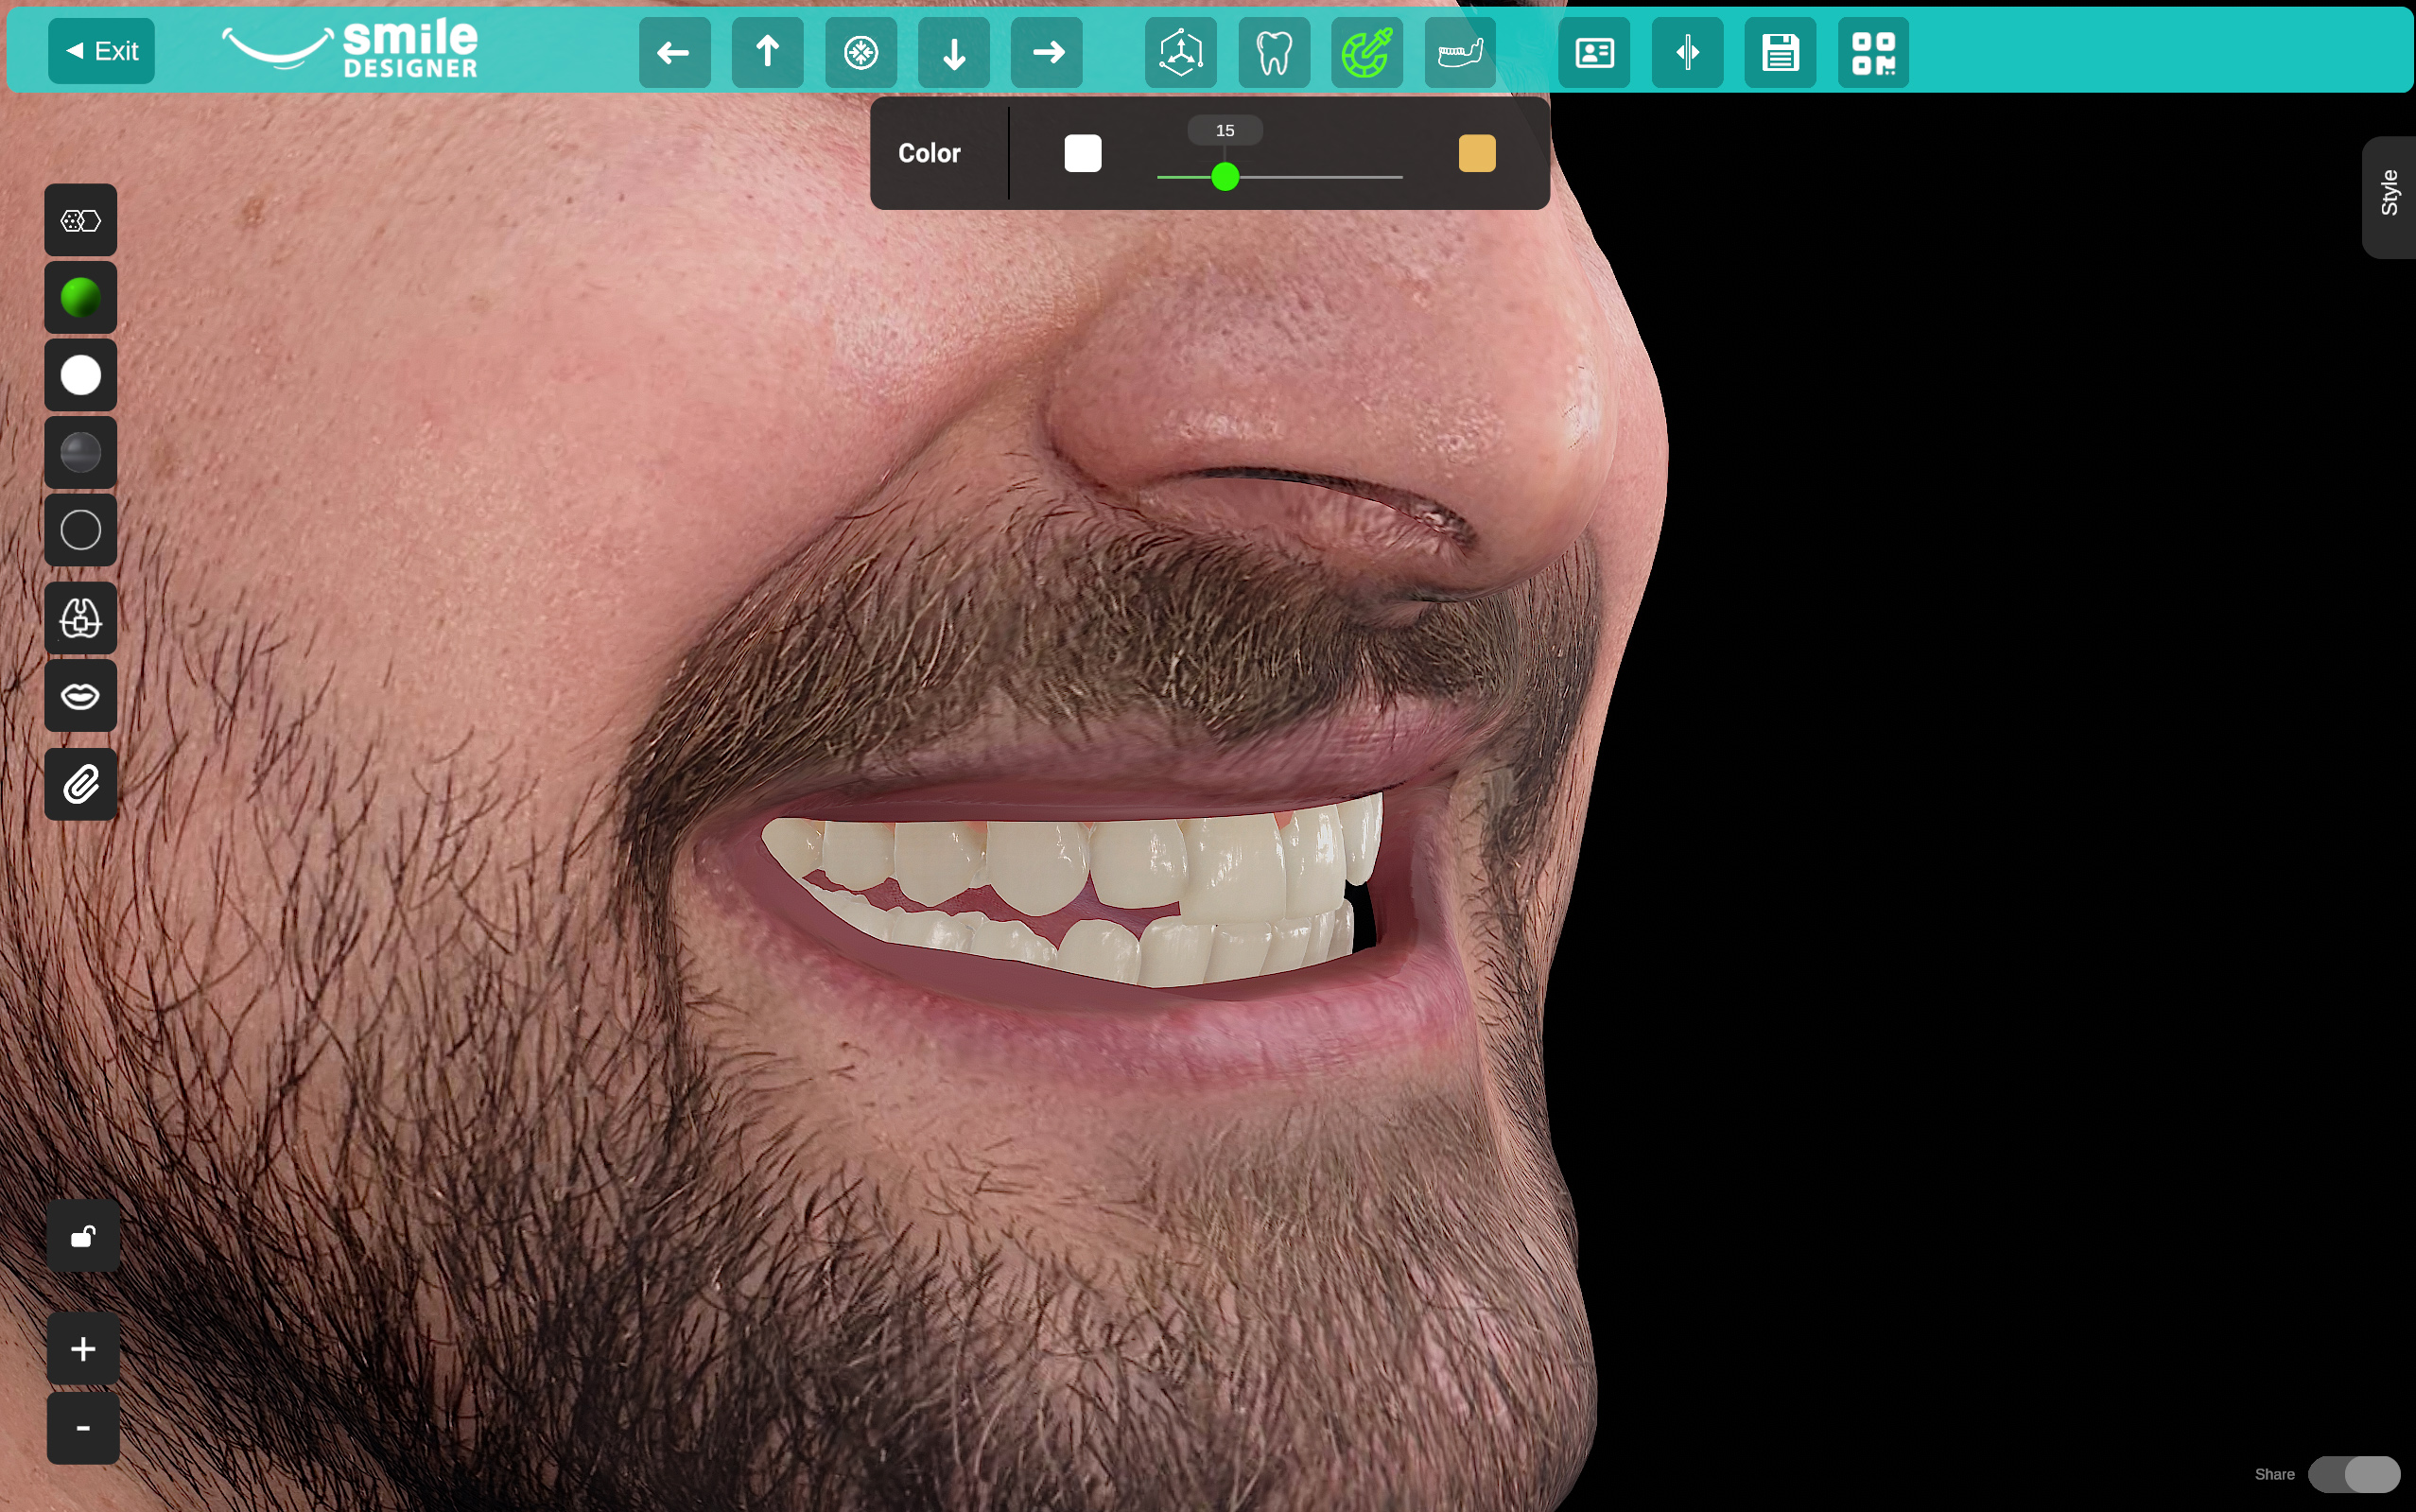The width and height of the screenshot is (2416, 1512).
Task: Click the teeth shade guide icon
Action: [x=81, y=220]
